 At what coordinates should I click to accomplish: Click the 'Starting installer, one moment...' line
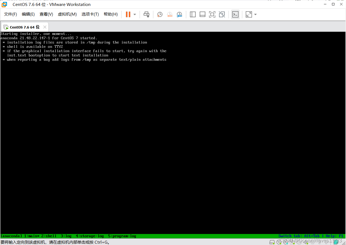coord(36,34)
